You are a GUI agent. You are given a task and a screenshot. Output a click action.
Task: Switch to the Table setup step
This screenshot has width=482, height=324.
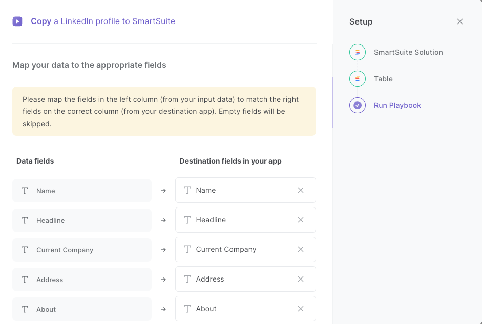pos(383,79)
